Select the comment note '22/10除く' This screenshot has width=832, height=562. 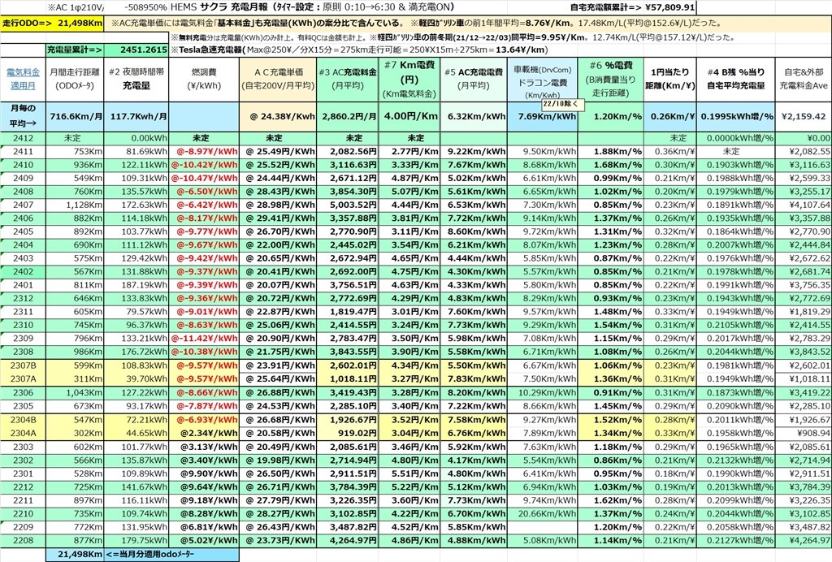562,105
